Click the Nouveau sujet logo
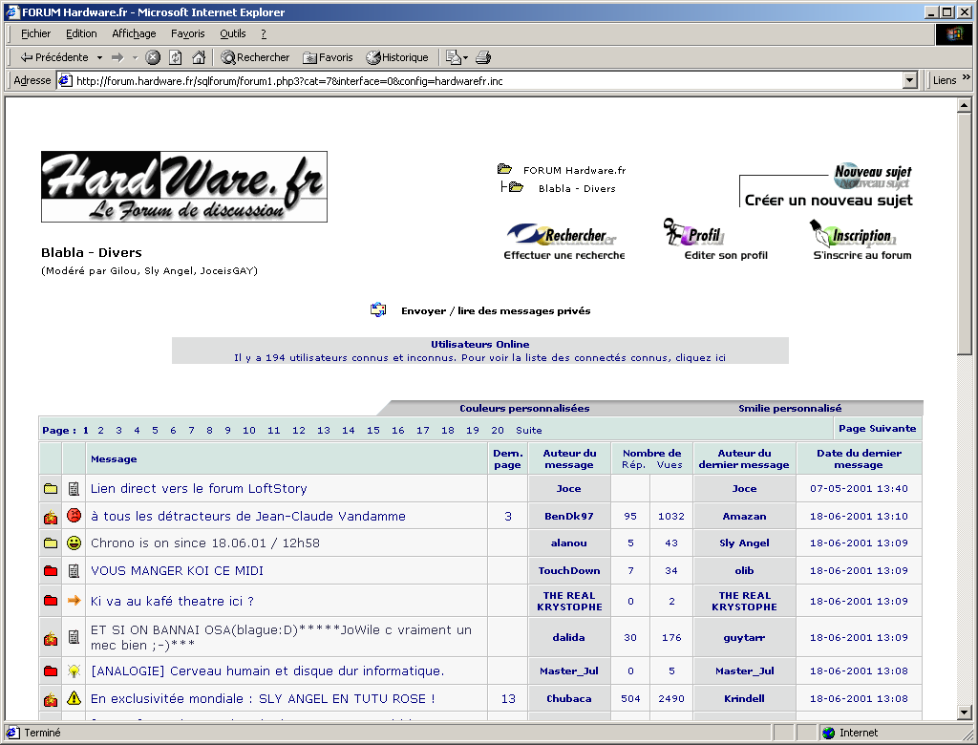 [872, 176]
